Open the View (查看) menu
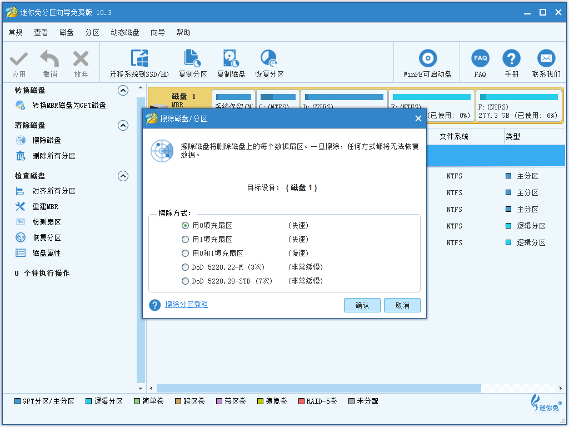Image resolution: width=569 pixels, height=427 pixels. click(x=41, y=33)
